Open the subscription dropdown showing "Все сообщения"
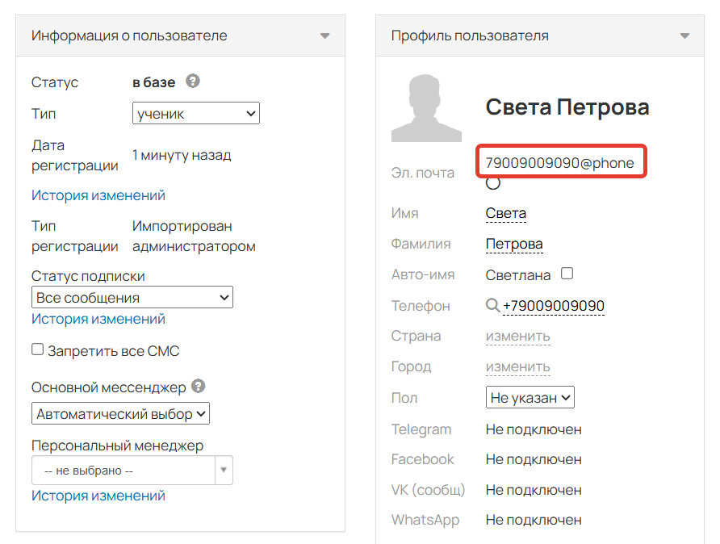720x544 pixels. pos(132,297)
